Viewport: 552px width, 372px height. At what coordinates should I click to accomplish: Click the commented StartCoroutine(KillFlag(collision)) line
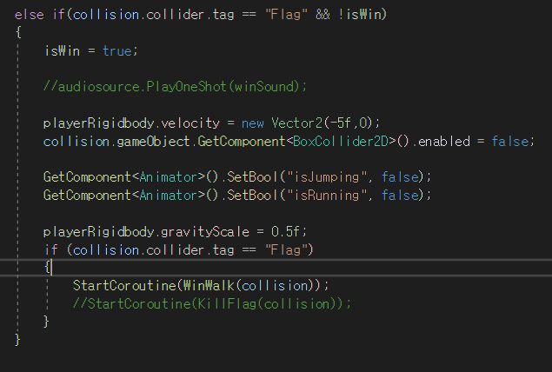click(x=212, y=303)
